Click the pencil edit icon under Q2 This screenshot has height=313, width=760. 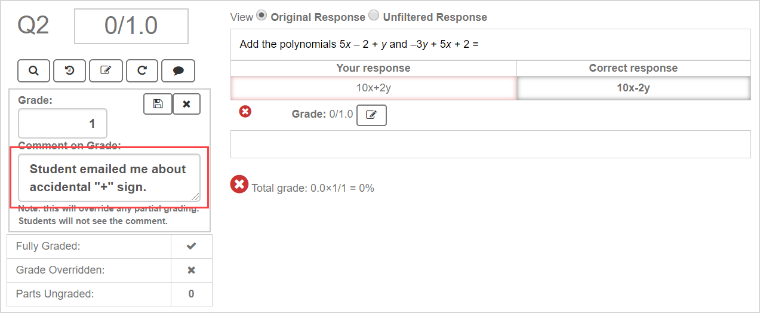point(106,70)
